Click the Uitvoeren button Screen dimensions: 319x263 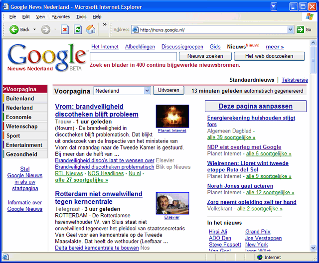point(168,90)
